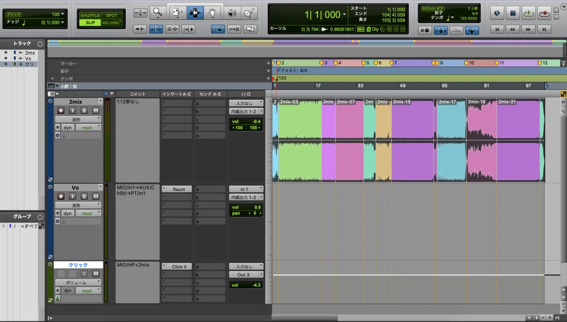Screen dimensions: 567x322
Task: Open the Raum insert on Vo
Action: [178, 189]
